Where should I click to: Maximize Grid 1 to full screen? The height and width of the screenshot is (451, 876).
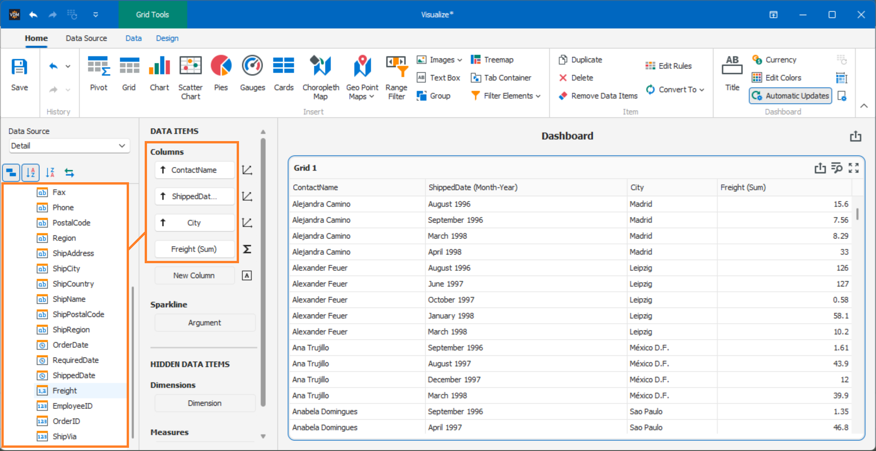click(x=854, y=168)
